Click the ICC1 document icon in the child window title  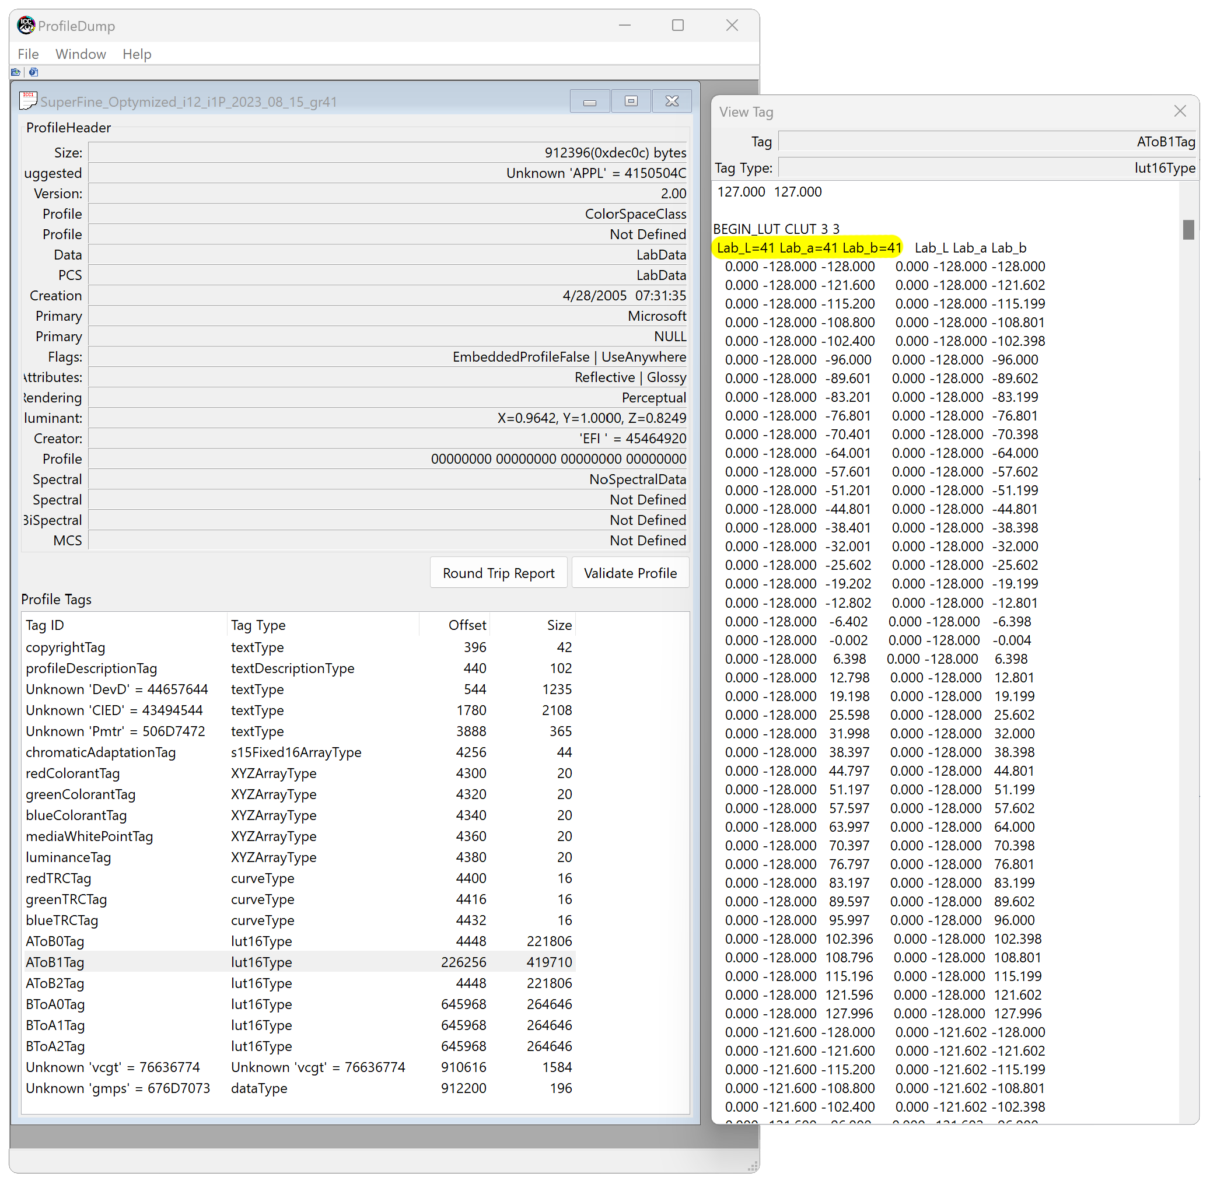29,100
